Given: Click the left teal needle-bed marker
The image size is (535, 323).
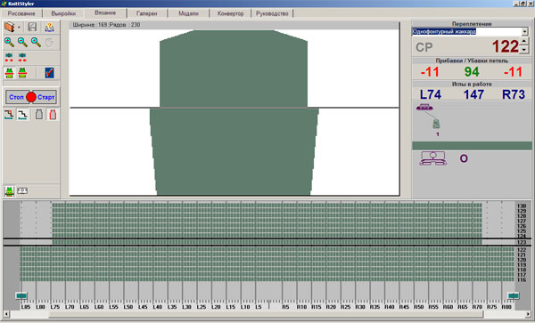Looking at the screenshot, I should (x=21, y=295).
